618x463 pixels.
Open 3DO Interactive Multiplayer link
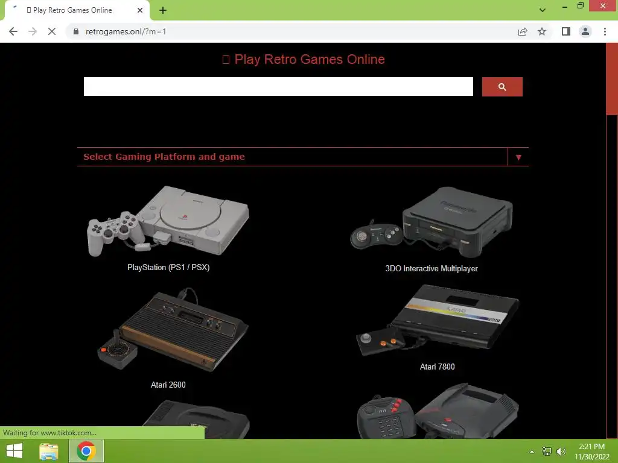[431, 268]
